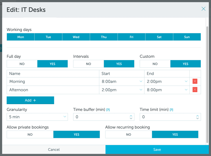Save the IT Desks settings

(x=157, y=150)
